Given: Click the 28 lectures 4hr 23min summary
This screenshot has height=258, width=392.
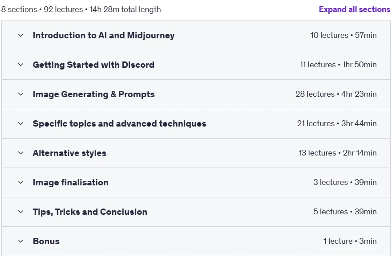Looking at the screenshot, I should click(x=336, y=94).
